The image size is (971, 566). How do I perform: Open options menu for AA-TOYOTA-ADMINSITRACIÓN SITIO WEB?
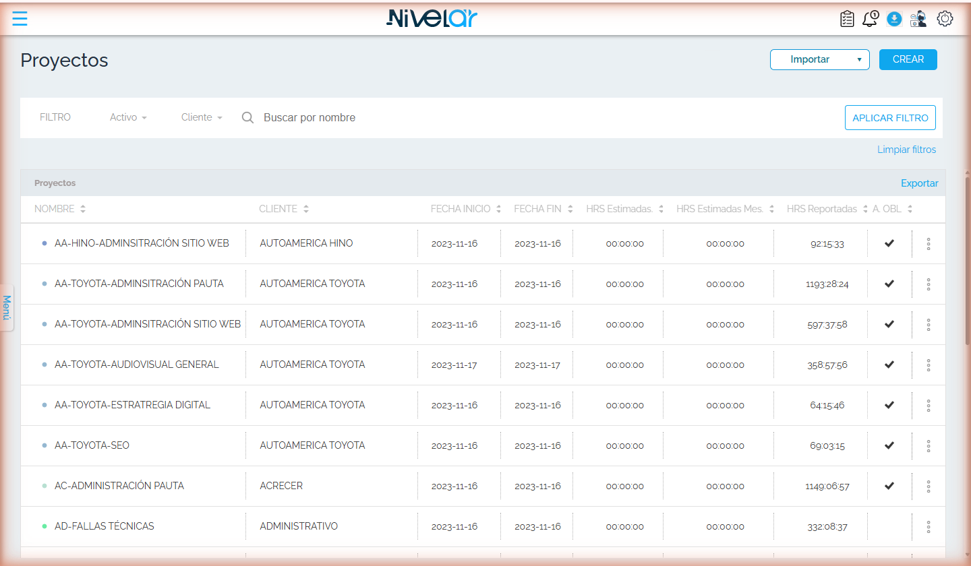coord(929,325)
